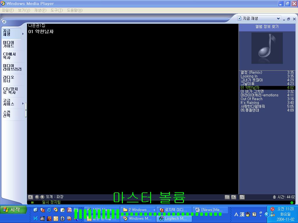
Task: Click the 앨범 정보 찾기 link
Action: pyautogui.click(x=267, y=26)
